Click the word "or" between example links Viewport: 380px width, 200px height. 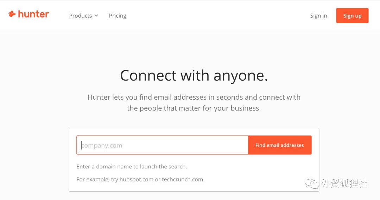(x=158, y=179)
